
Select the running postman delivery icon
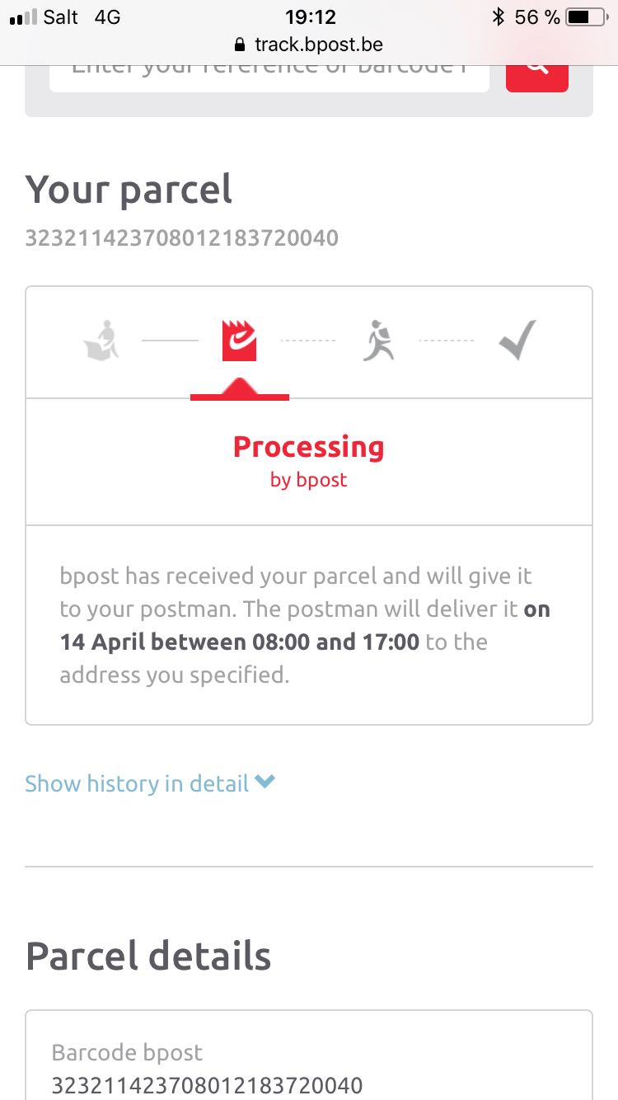point(378,340)
